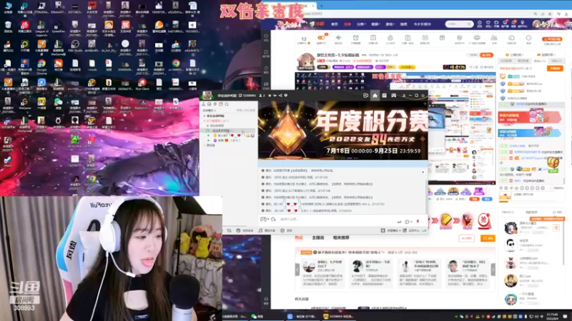
Task: Click the orange button at top of chat panel
Action: click(555, 68)
